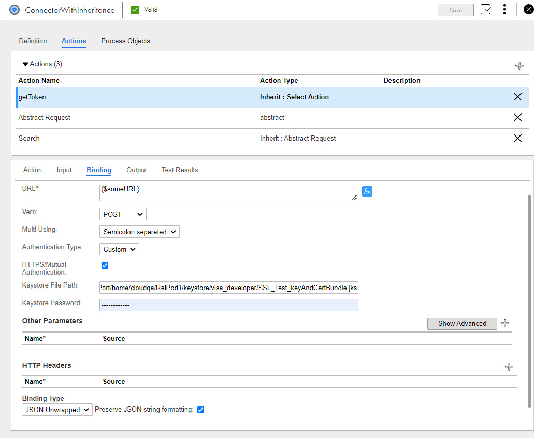Viewport: 534px width, 438px height.
Task: Select the Actions top tab
Action: tap(74, 41)
